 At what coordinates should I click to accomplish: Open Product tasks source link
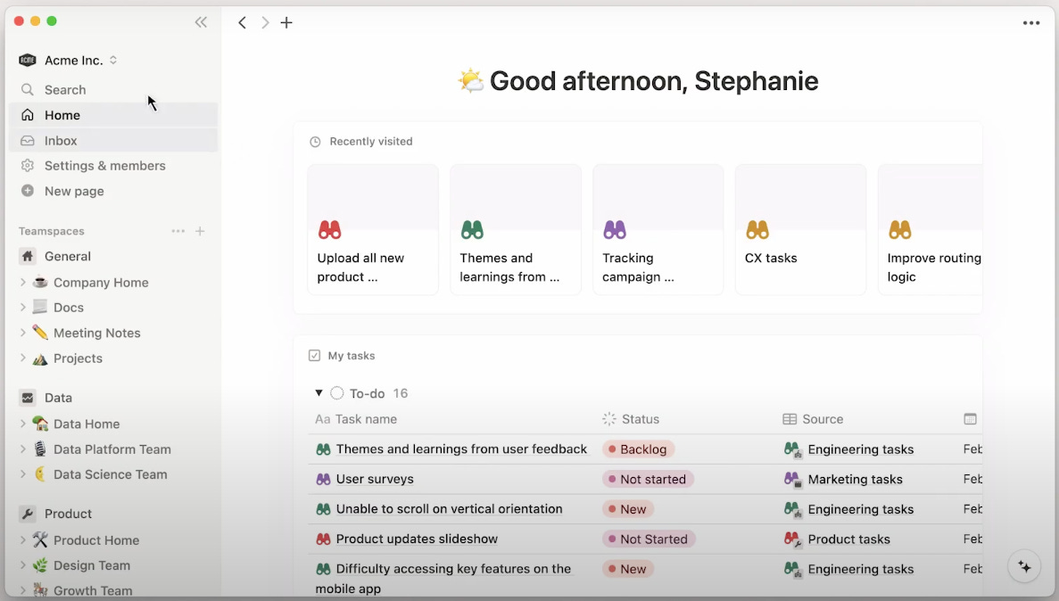pos(849,539)
